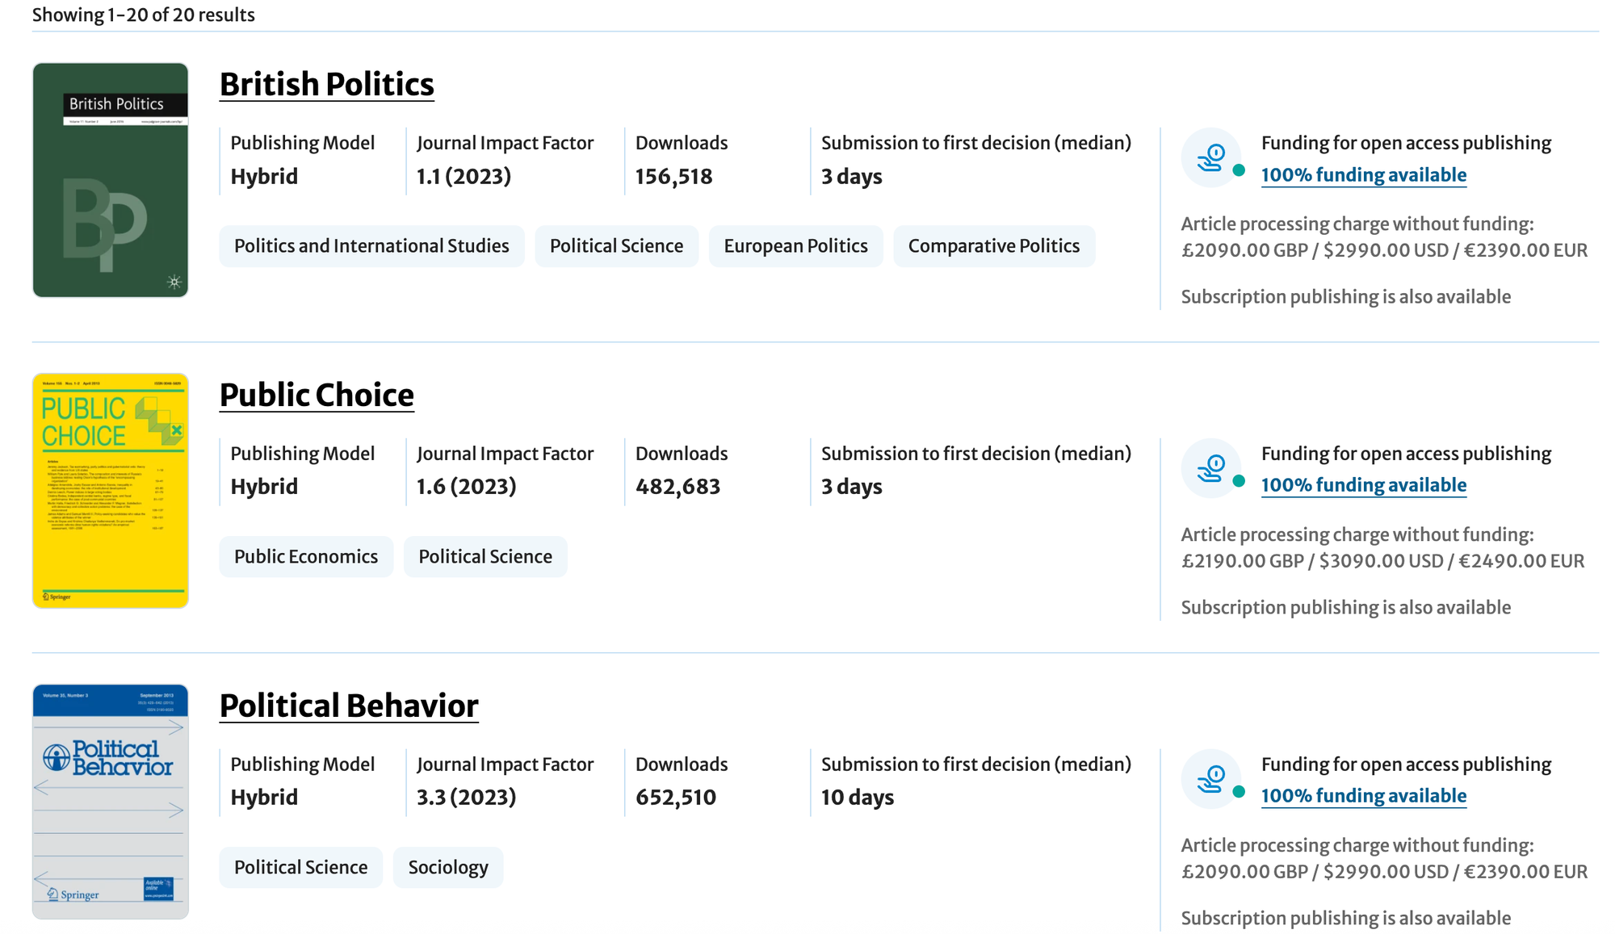Click Political Behavior 100% funding available link
1615x934 pixels.
pyautogui.click(x=1364, y=796)
